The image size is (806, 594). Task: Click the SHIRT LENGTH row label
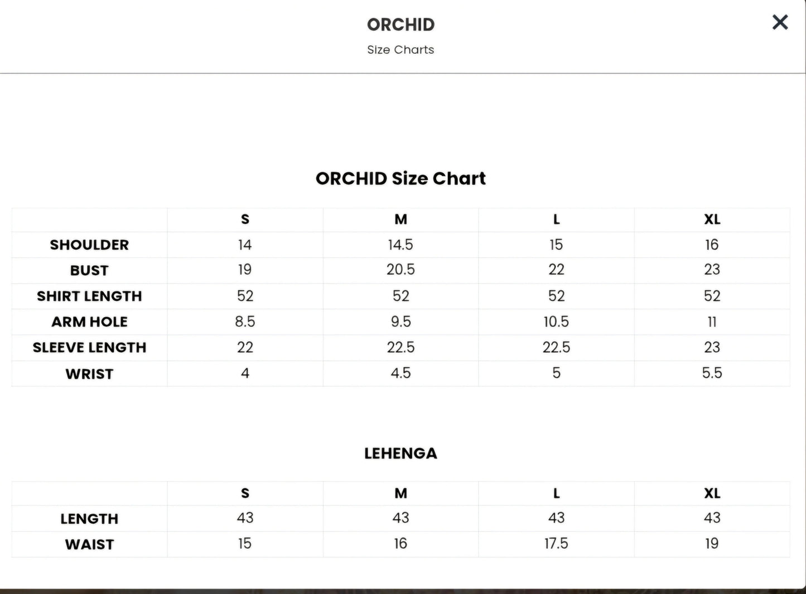tap(89, 296)
